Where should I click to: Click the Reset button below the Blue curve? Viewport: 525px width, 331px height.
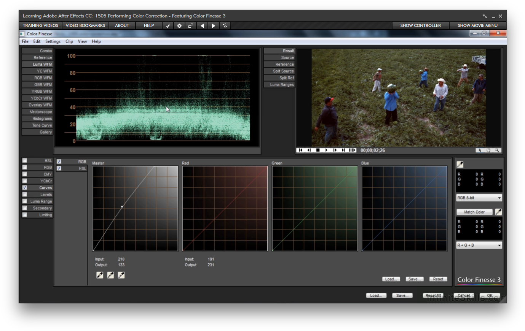[x=438, y=279]
